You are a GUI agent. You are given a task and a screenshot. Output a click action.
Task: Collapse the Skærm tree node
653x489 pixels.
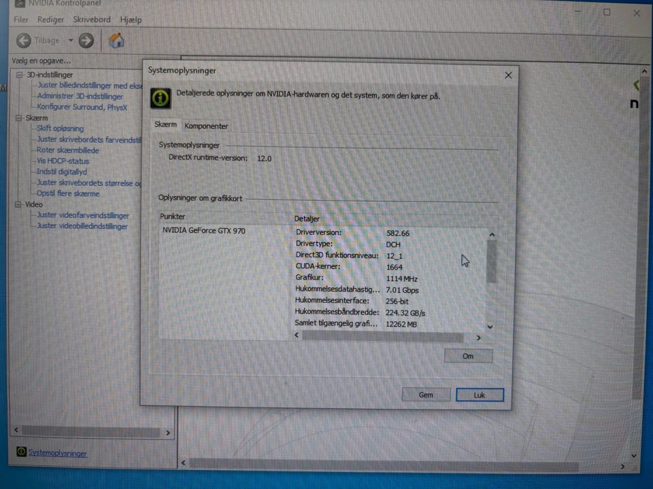[x=18, y=118]
